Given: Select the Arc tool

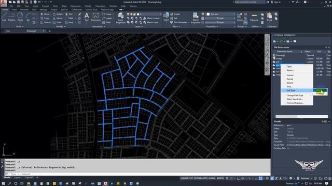Looking at the screenshot, I should click(x=28, y=17).
